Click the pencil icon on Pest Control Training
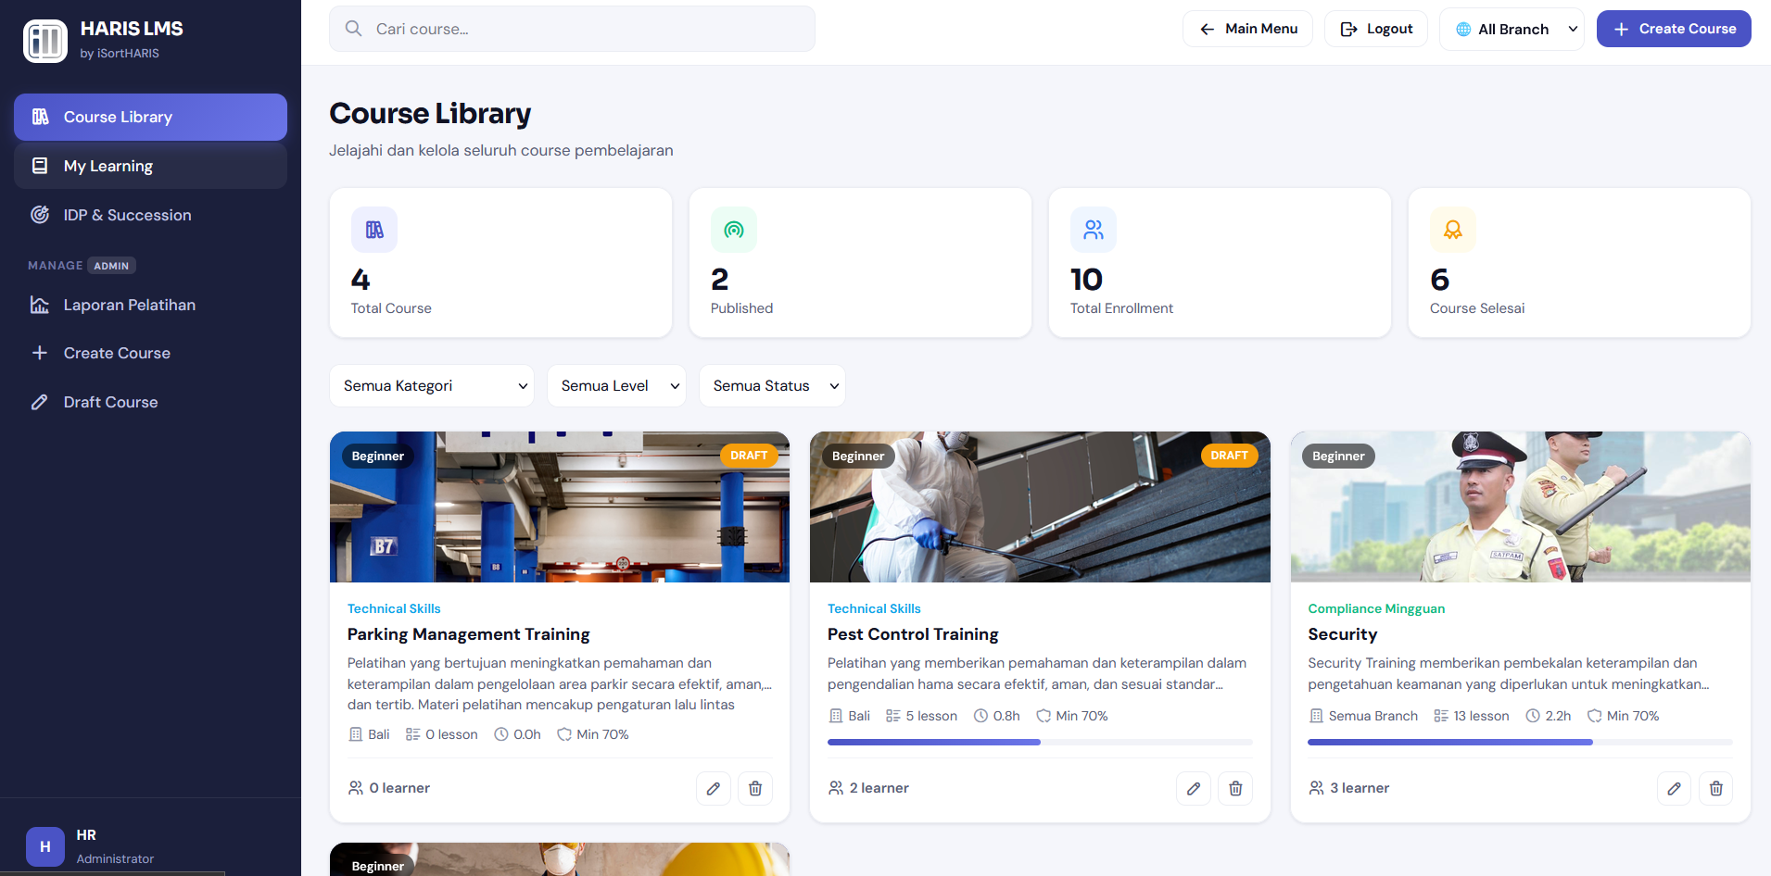 (x=1194, y=788)
